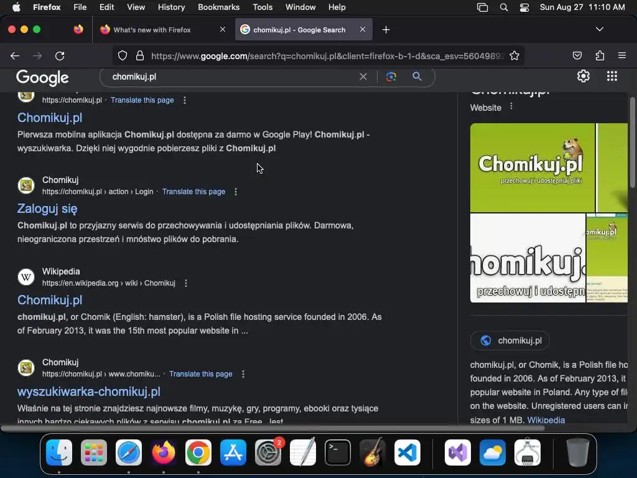The image size is (637, 478).
Task: Click the vertical page scrollbar
Action: pos(632,143)
